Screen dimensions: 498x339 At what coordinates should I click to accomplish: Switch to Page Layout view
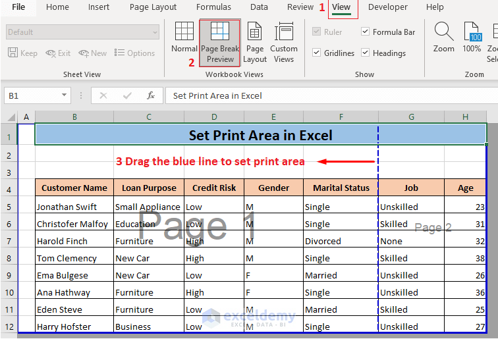pos(255,43)
